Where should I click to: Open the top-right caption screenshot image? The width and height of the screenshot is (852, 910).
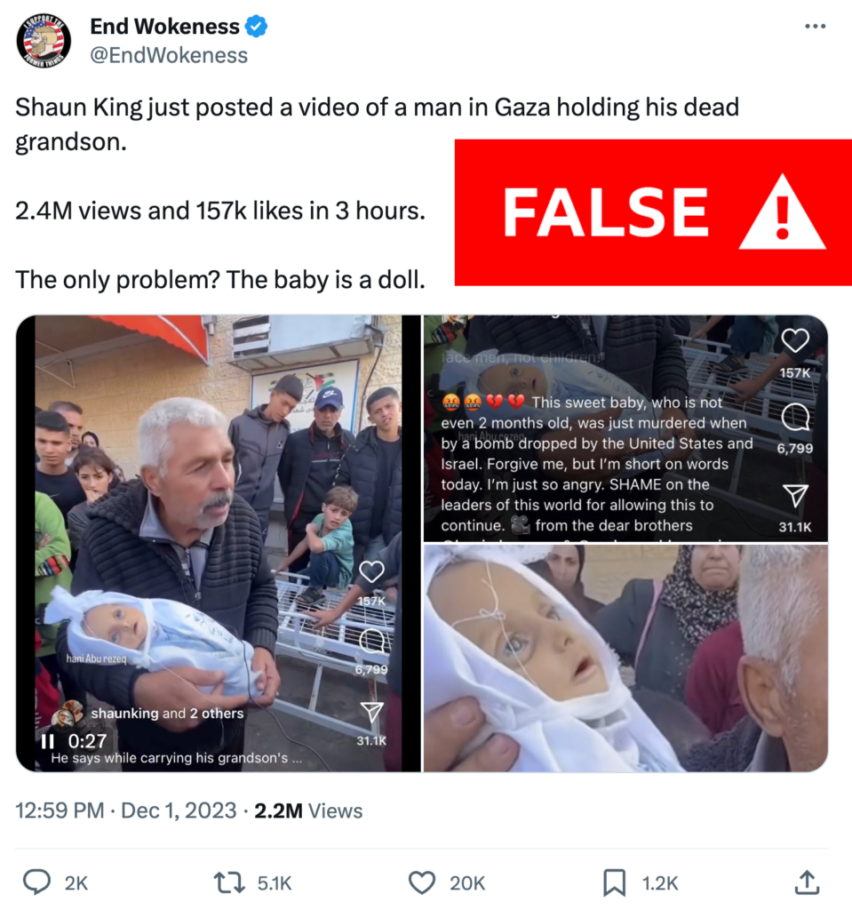click(625, 428)
